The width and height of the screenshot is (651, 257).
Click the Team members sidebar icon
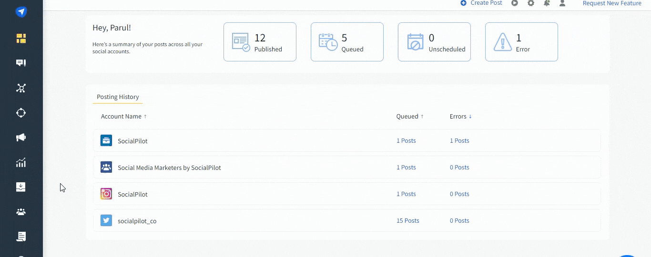(x=21, y=212)
